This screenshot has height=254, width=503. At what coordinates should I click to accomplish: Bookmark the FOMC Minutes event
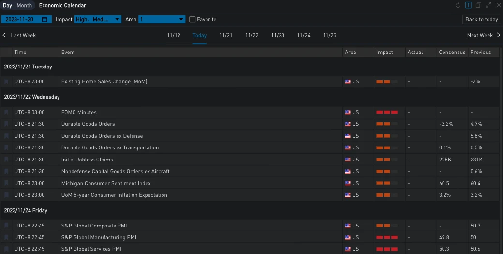(6, 112)
